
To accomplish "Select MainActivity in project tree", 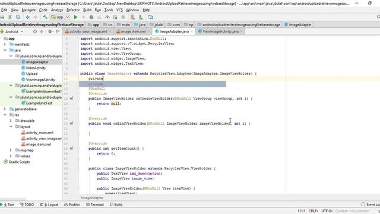I will click(x=36, y=68).
